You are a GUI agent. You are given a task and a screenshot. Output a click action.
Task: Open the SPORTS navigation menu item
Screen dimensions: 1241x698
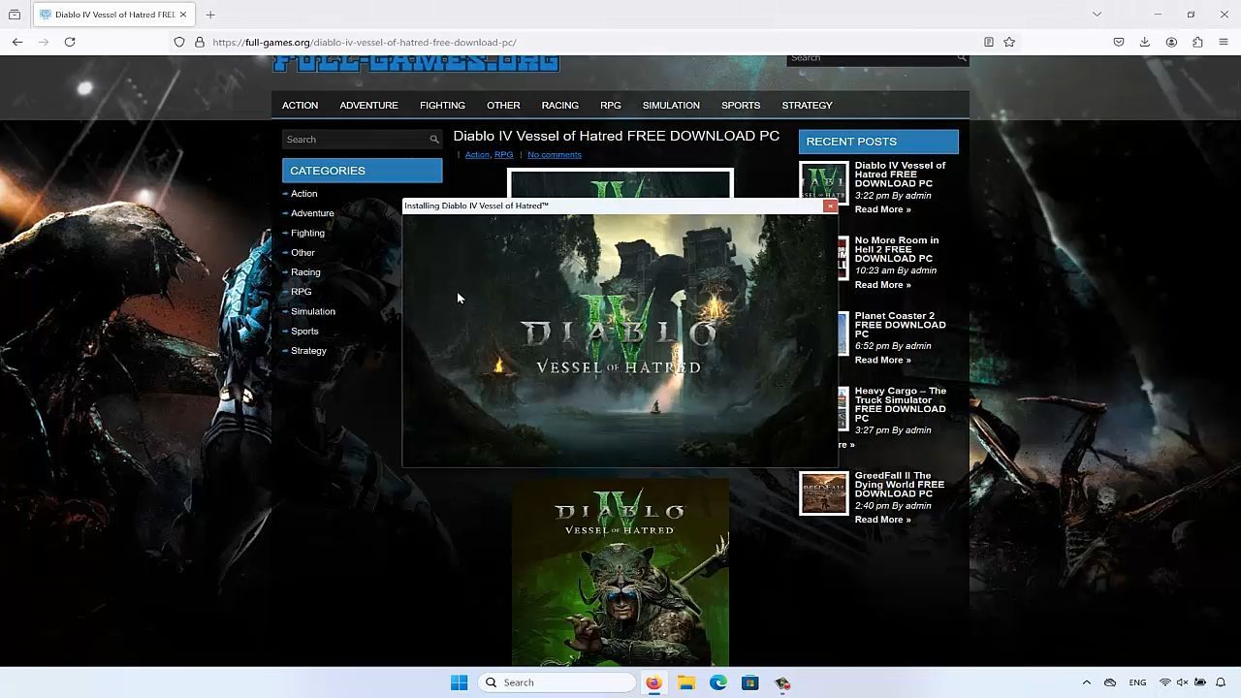pyautogui.click(x=741, y=105)
